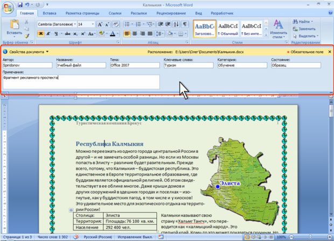Click the Найти (Find) button
The image size is (334, 241).
click(x=303, y=22)
